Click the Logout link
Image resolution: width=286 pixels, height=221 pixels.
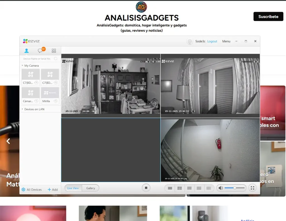coord(212,41)
